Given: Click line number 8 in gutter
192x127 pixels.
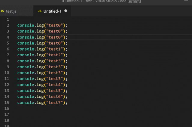Looking at the screenshot, I should click(8, 61).
